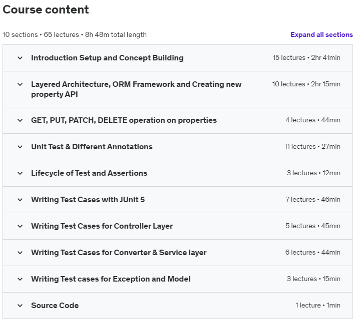Expand chevron for Unit Test & Different Annotations
Screen dimensions: 353x319
click(20, 147)
